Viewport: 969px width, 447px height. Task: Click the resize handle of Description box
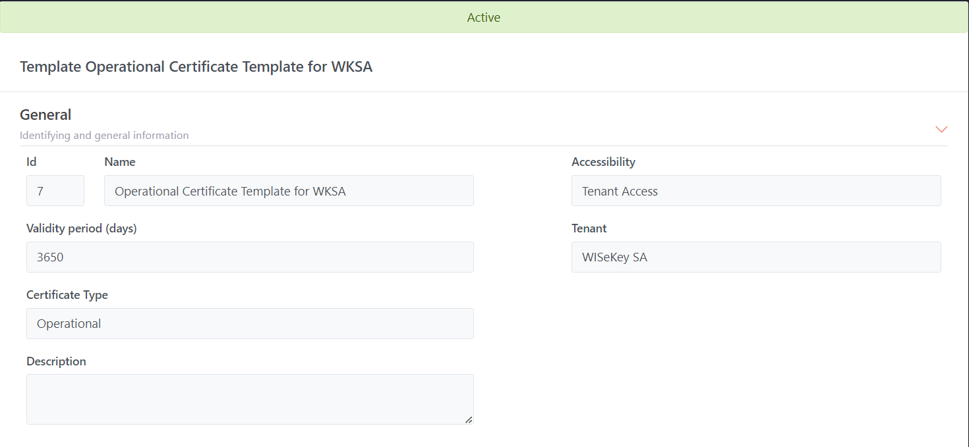pos(469,419)
